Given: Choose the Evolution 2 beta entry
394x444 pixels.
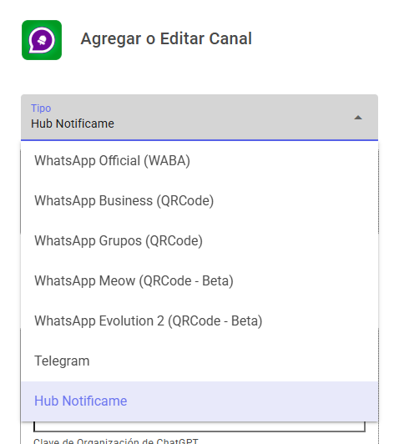Looking at the screenshot, I should tap(200, 321).
